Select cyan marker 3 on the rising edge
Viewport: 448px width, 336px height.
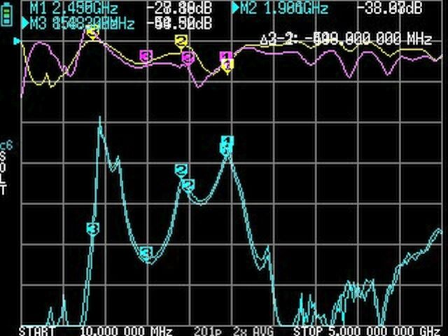coord(93,229)
